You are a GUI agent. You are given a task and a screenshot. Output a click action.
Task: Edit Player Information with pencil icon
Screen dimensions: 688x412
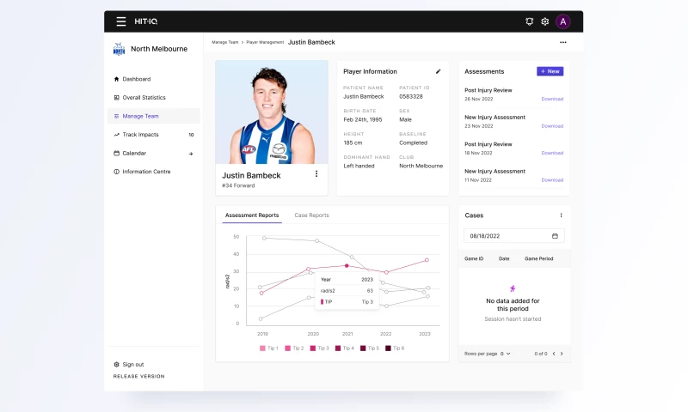click(x=438, y=71)
